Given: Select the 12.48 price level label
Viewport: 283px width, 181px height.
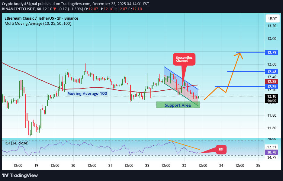Looking at the screenshot, I should [x=272, y=72].
